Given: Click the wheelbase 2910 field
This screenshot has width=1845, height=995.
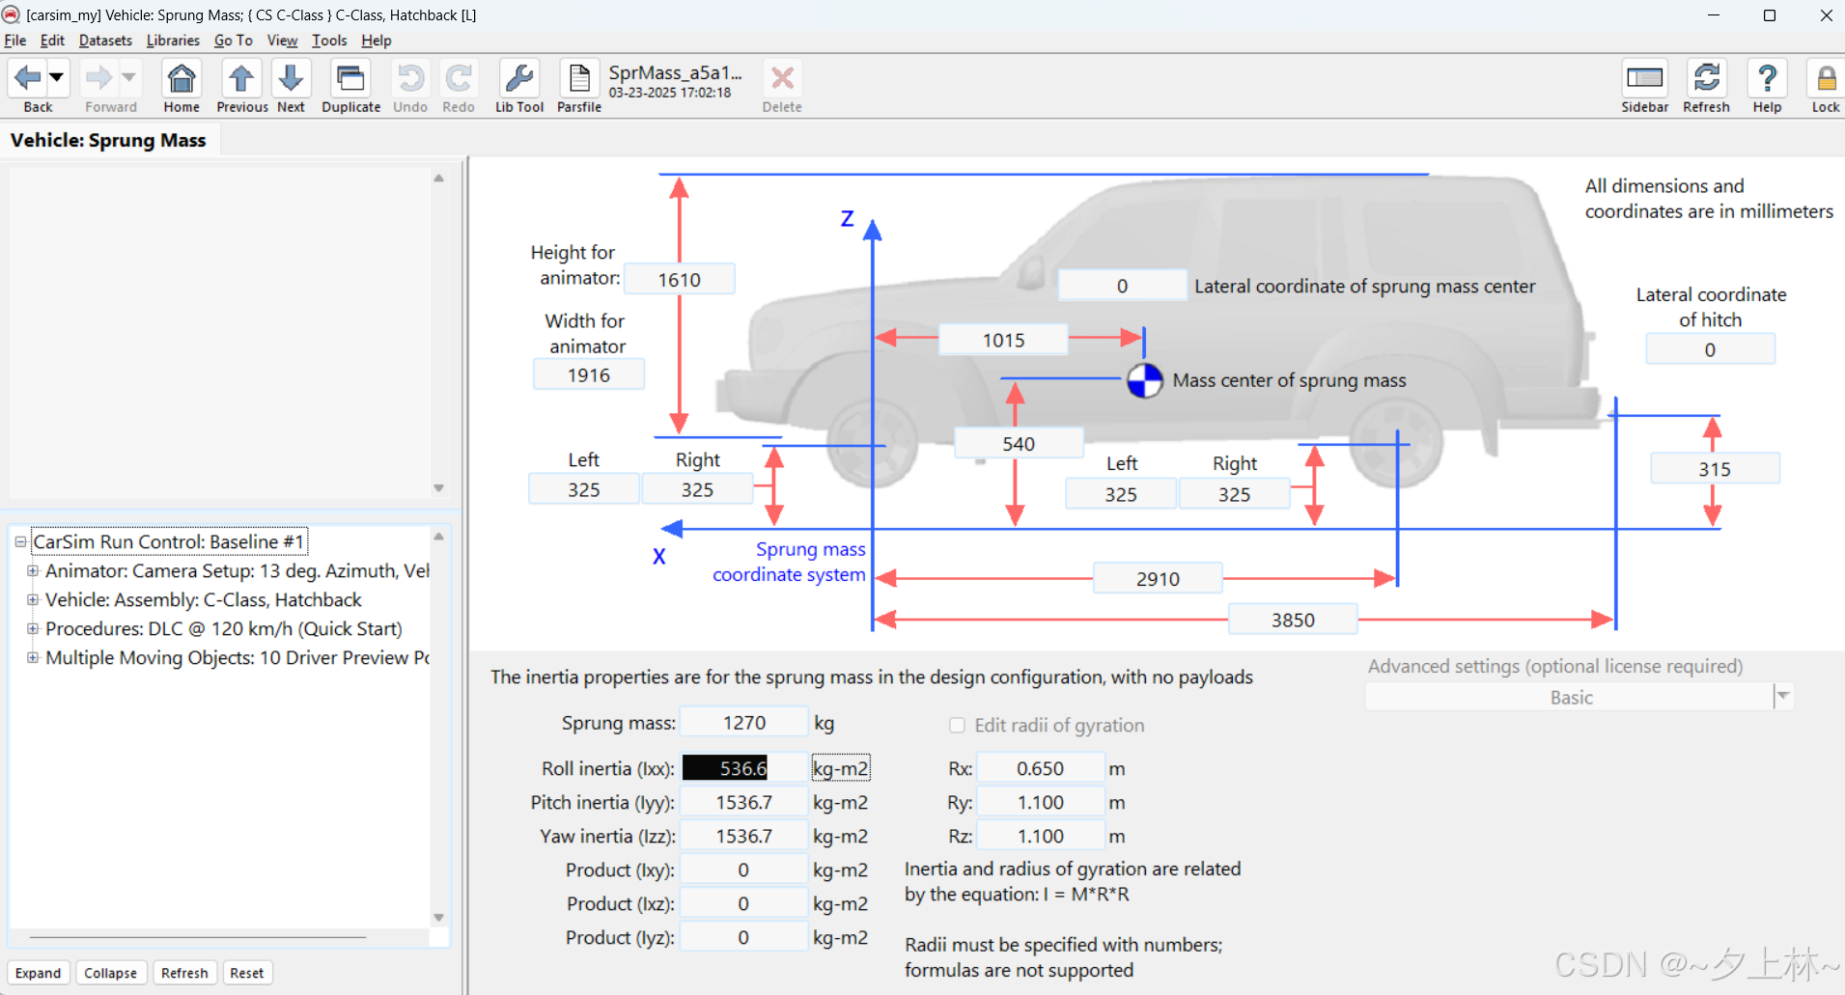Looking at the screenshot, I should click(x=1158, y=578).
